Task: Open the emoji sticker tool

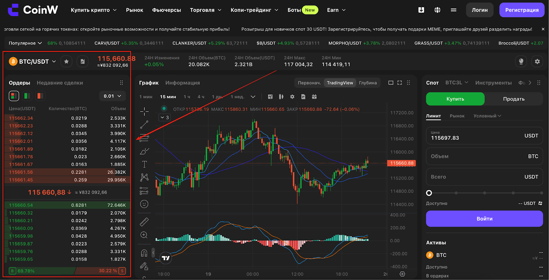Action: pyautogui.click(x=144, y=204)
